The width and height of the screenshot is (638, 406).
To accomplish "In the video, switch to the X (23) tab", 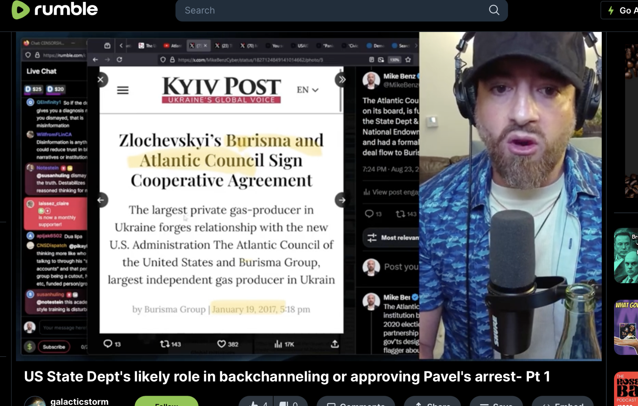I will pyautogui.click(x=223, y=46).
